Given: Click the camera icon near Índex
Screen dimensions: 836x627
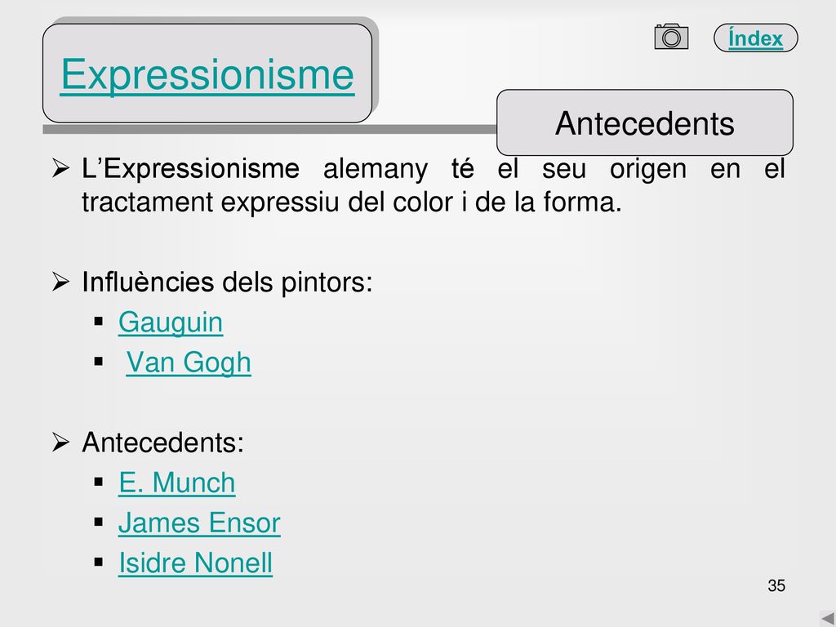Looking at the screenshot, I should pyautogui.click(x=671, y=36).
